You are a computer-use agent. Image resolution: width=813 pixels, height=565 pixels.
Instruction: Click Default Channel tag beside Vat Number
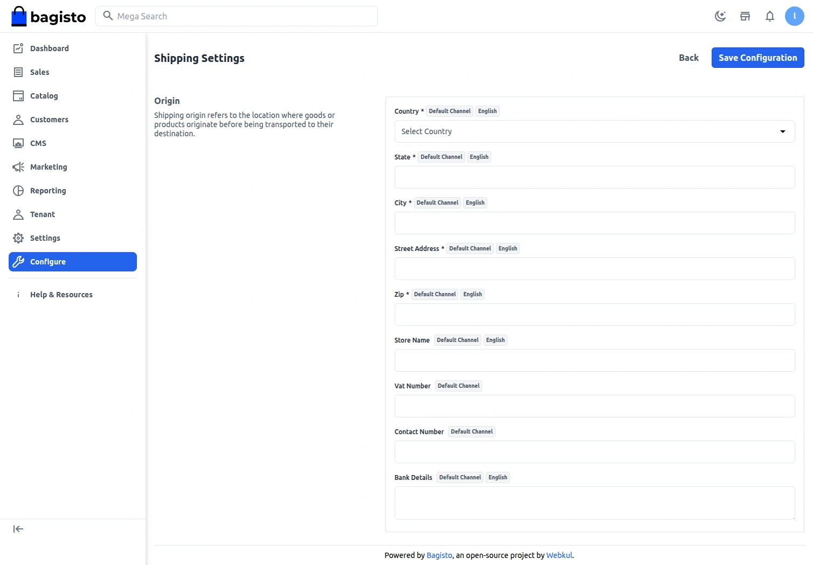point(458,386)
